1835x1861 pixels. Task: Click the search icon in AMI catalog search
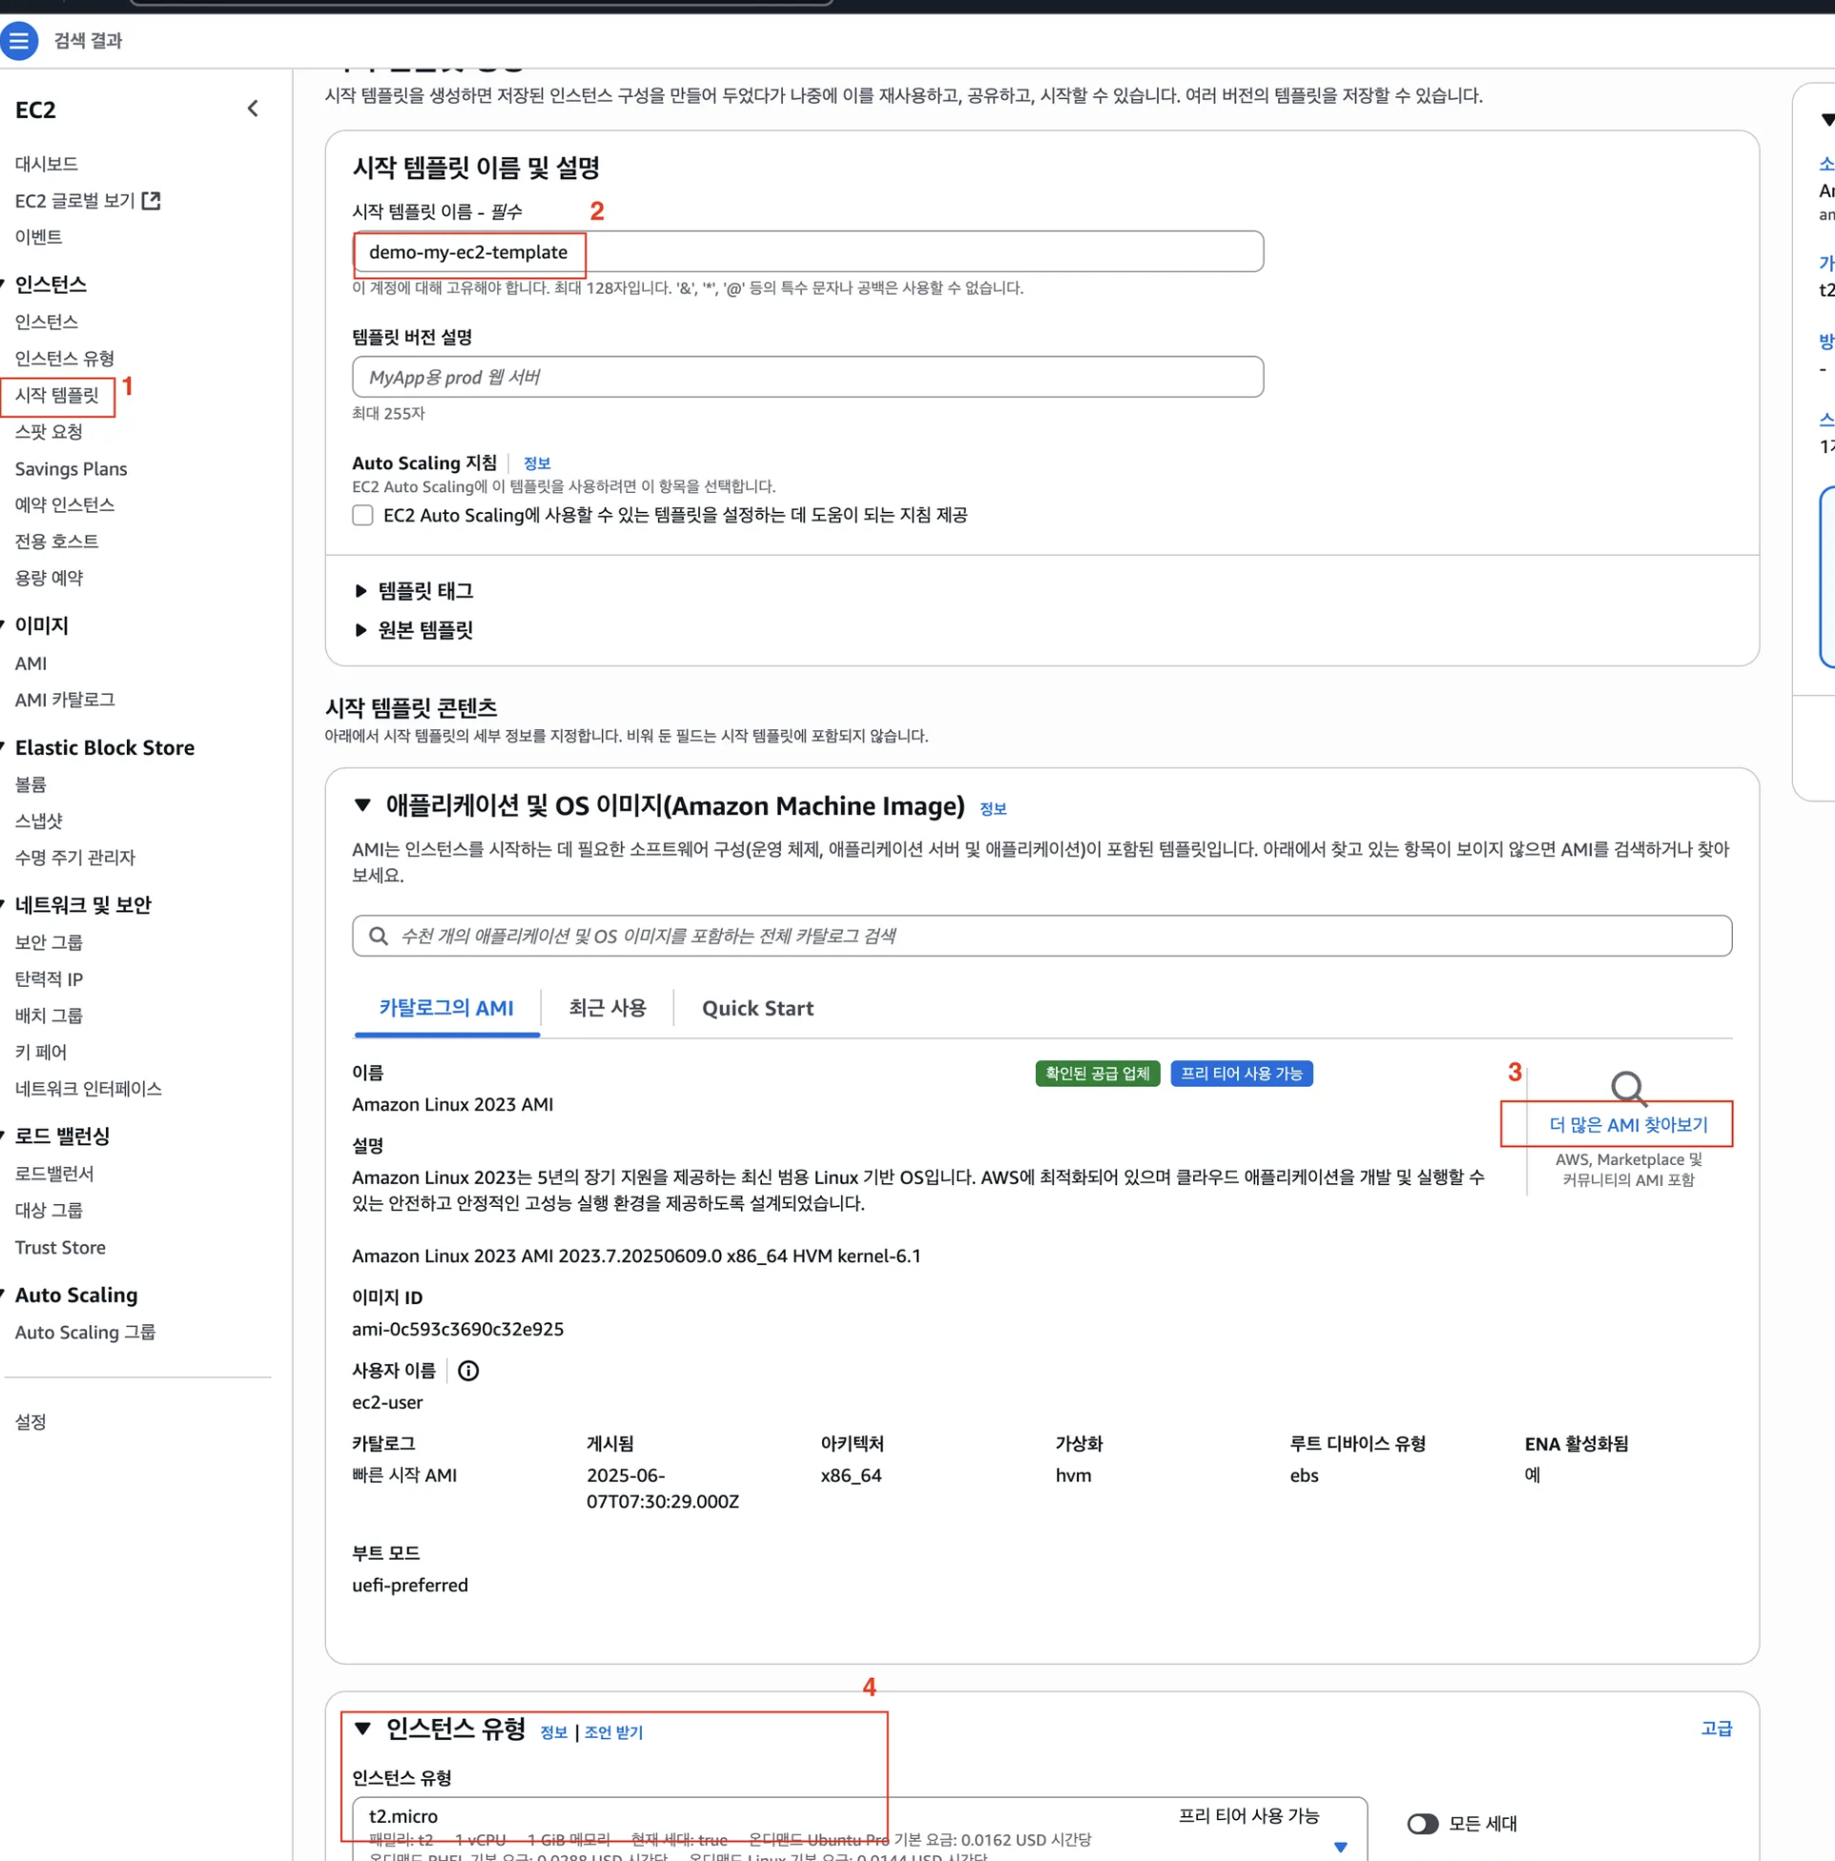coord(379,936)
